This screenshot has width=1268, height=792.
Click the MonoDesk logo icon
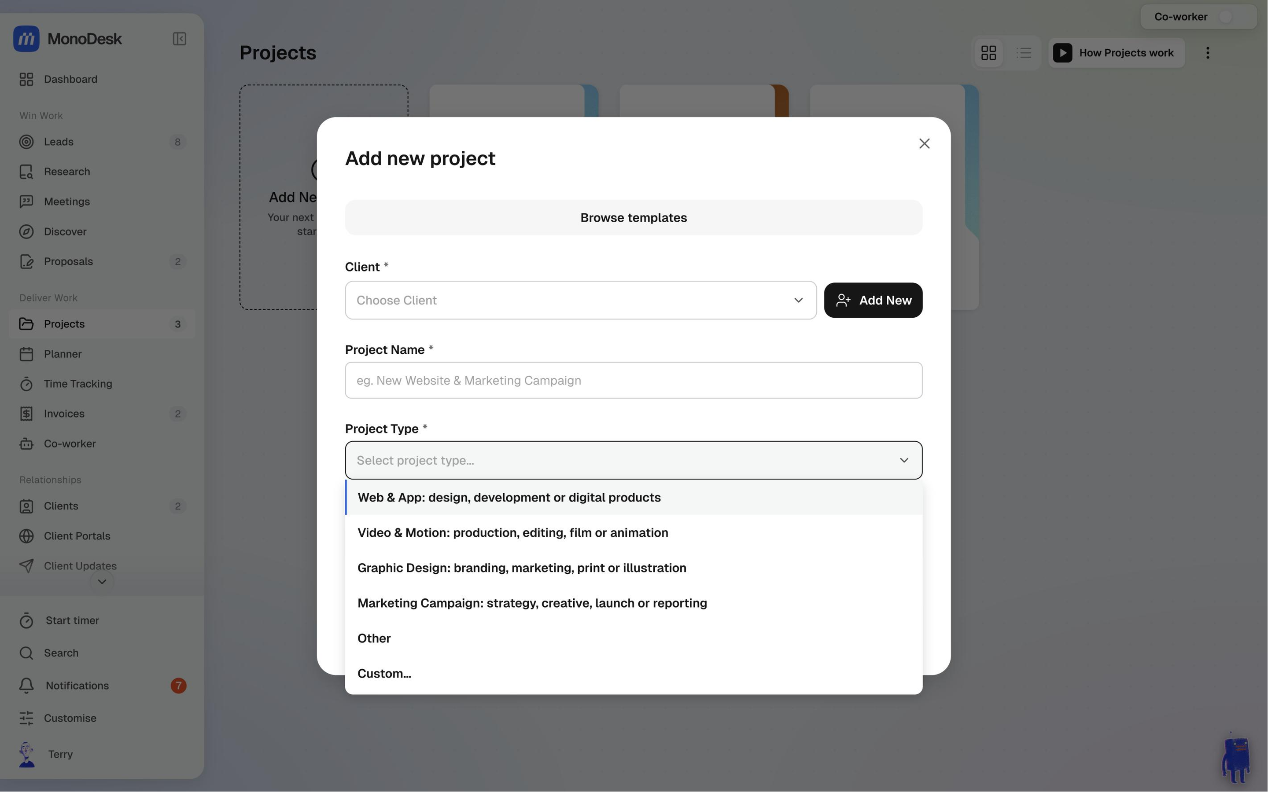tap(26, 39)
